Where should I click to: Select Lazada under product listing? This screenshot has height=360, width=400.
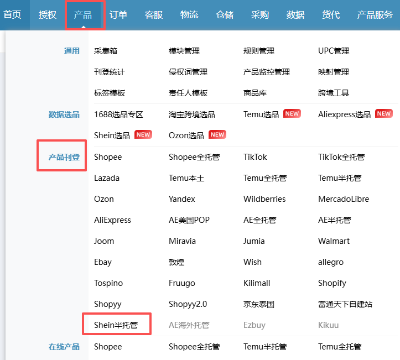click(107, 178)
